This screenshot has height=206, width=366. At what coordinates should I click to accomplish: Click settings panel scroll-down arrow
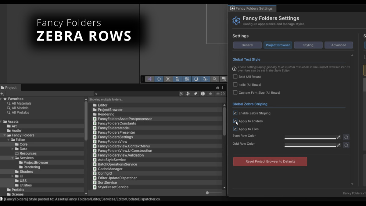click(x=352, y=184)
